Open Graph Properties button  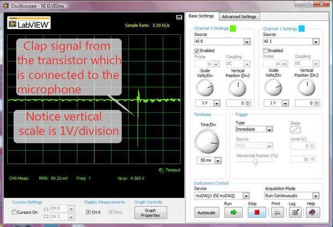click(x=150, y=213)
